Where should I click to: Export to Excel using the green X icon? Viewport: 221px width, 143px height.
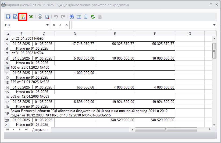(x=31, y=17)
